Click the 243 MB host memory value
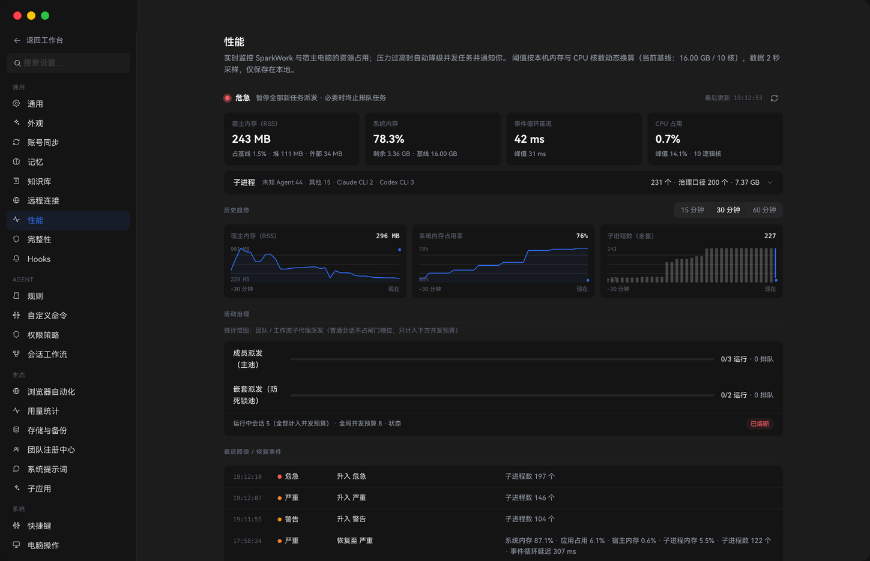 (x=251, y=139)
